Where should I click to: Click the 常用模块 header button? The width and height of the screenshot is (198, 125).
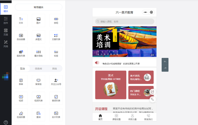[39, 7]
